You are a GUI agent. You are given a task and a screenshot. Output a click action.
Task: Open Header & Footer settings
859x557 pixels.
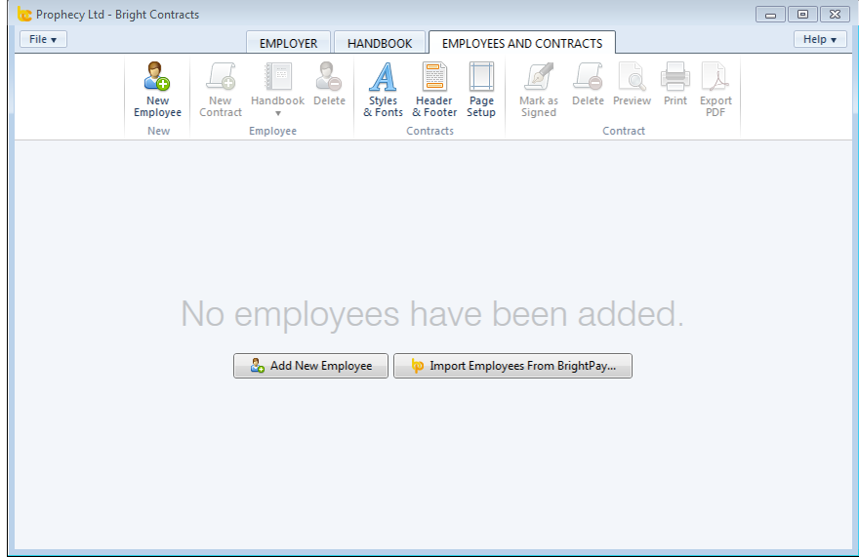(434, 90)
